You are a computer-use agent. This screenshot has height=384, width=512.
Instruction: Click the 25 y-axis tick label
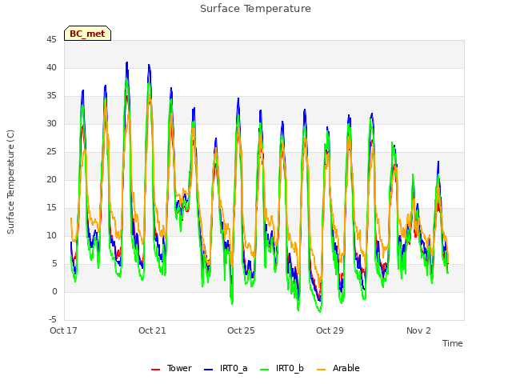pos(51,151)
